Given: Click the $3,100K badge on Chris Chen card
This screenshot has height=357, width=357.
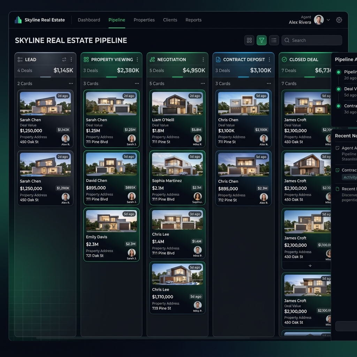Looking at the screenshot, I should tap(261, 130).
